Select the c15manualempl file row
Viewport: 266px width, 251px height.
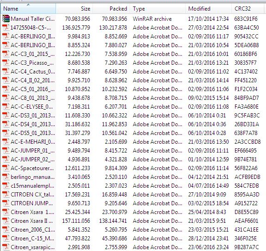click(132, 185)
